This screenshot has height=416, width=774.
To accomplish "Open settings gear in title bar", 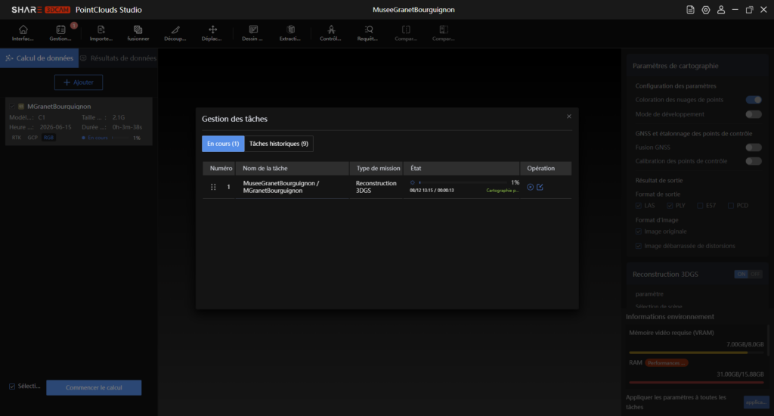I will (706, 10).
